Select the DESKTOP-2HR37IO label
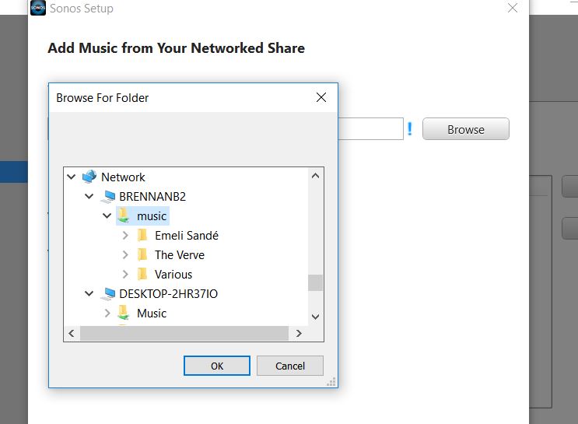 [169, 294]
